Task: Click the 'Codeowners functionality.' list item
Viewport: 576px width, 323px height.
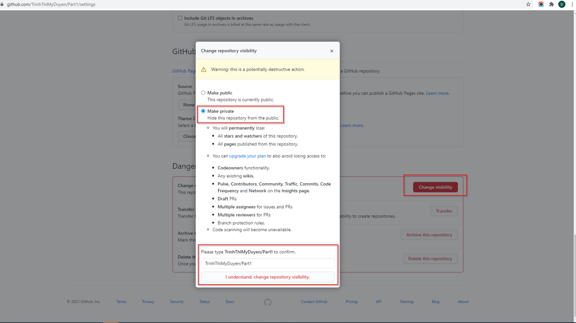Action: coord(244,168)
